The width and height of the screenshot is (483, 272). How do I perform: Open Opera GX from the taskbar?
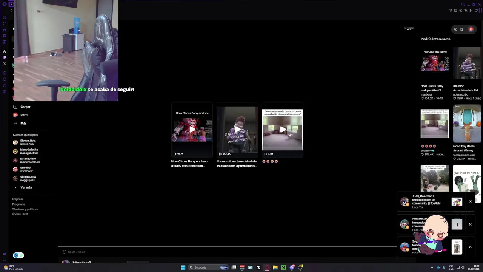tap(267, 267)
